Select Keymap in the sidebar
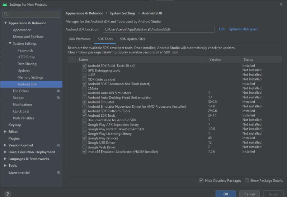 15,125
